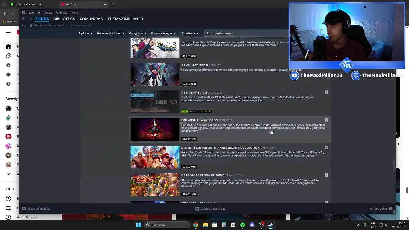The image size is (409, 230).
Task: Click Windows icon on Capcom Beat 'Em Up row
Action: (326, 175)
